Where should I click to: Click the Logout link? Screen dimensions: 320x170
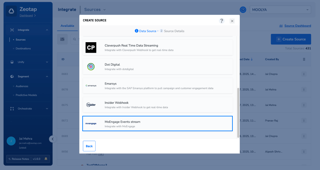23,148
